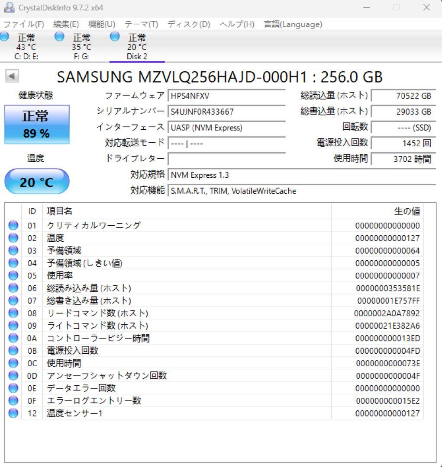The width and height of the screenshot is (442, 467).
Task: Open the 機能(U) menu
Action: pos(100,24)
